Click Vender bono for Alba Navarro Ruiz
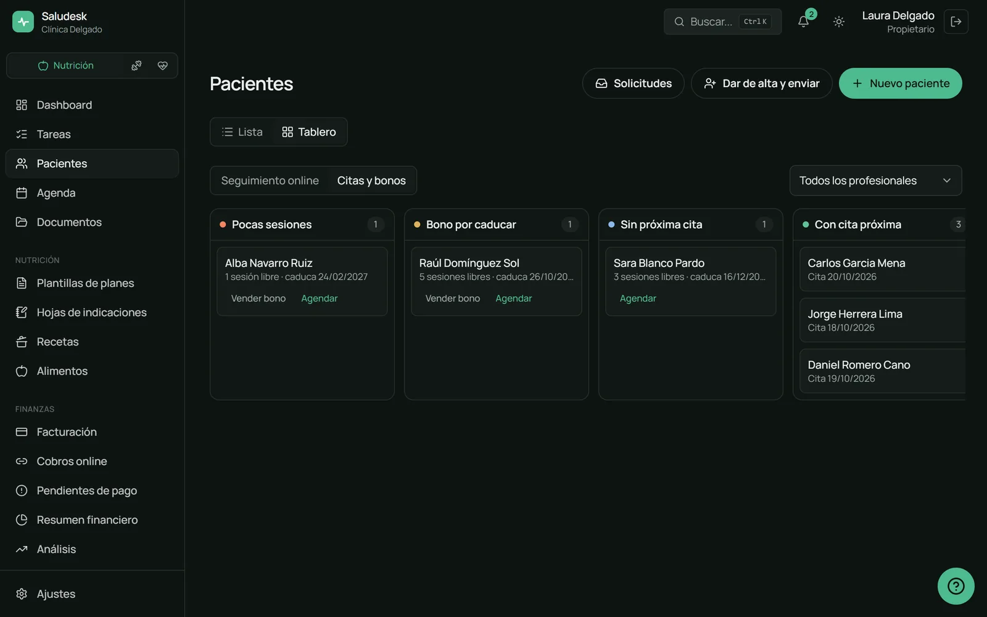The height and width of the screenshot is (617, 987). tap(258, 299)
